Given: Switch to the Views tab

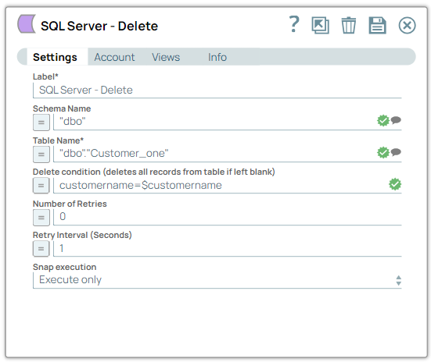Looking at the screenshot, I should pyautogui.click(x=166, y=57).
